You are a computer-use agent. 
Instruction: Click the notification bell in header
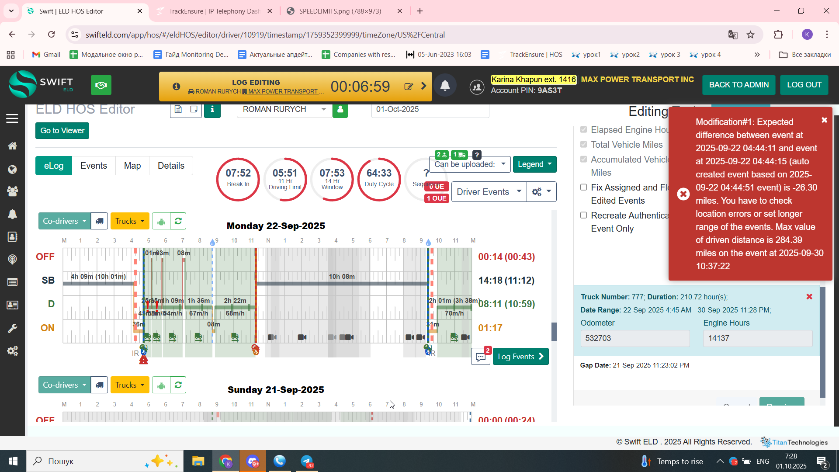445,86
